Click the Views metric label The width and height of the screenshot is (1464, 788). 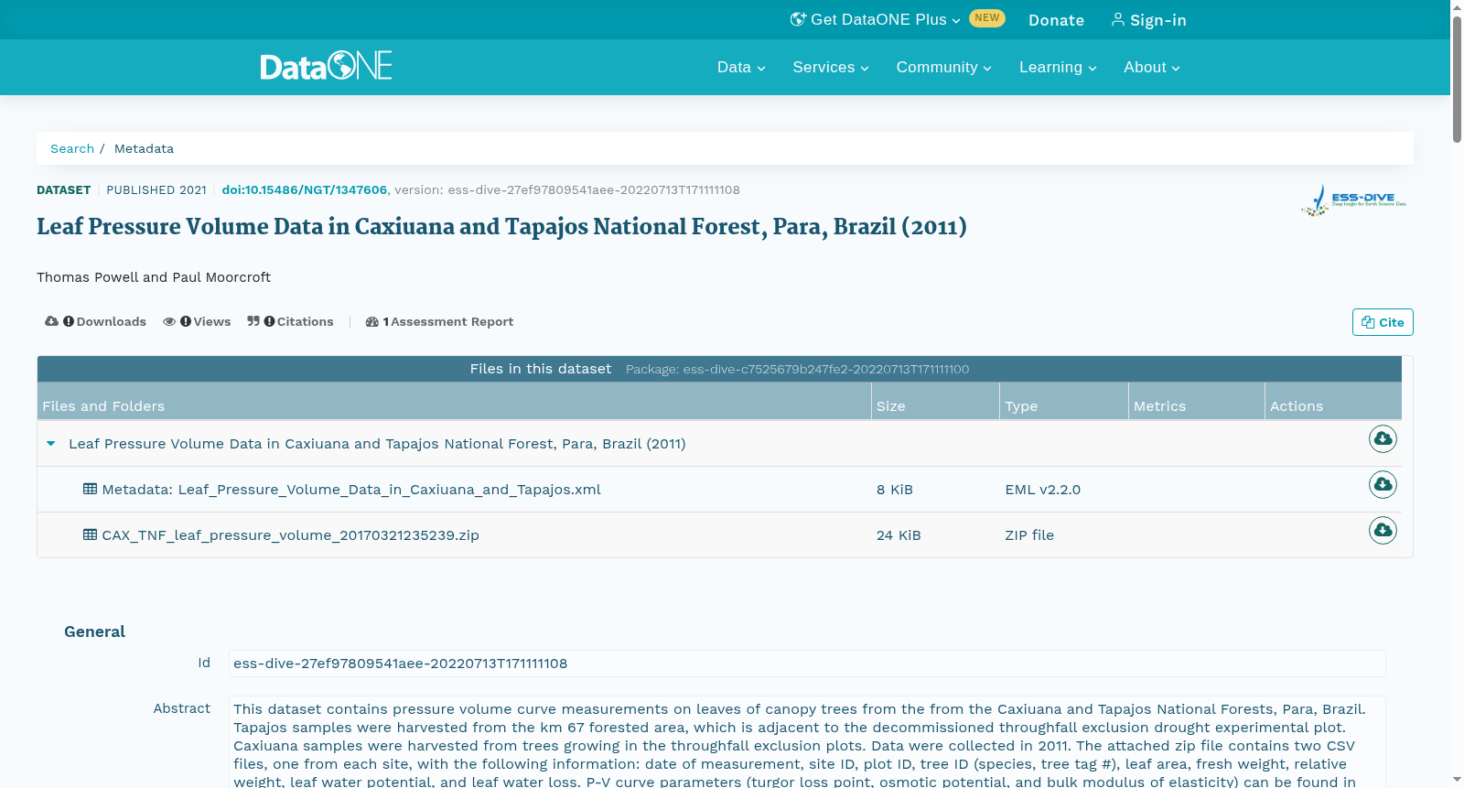click(211, 321)
